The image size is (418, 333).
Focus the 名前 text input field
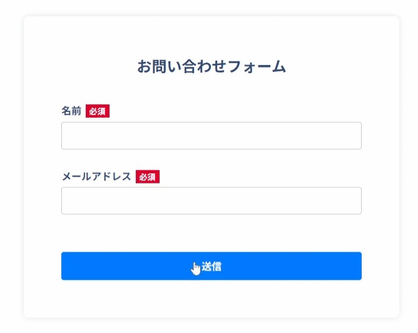point(211,136)
